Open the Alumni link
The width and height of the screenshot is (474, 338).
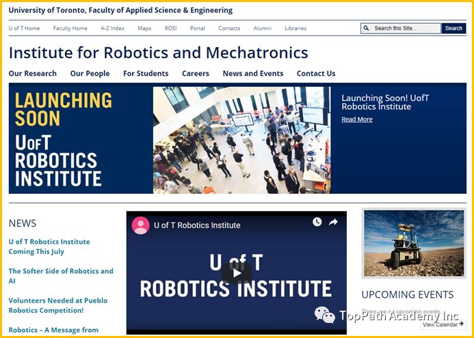[x=263, y=29]
